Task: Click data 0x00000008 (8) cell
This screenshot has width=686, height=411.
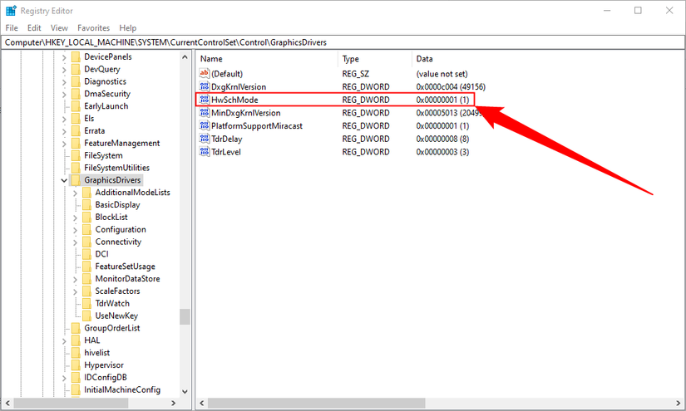Action: 442,139
